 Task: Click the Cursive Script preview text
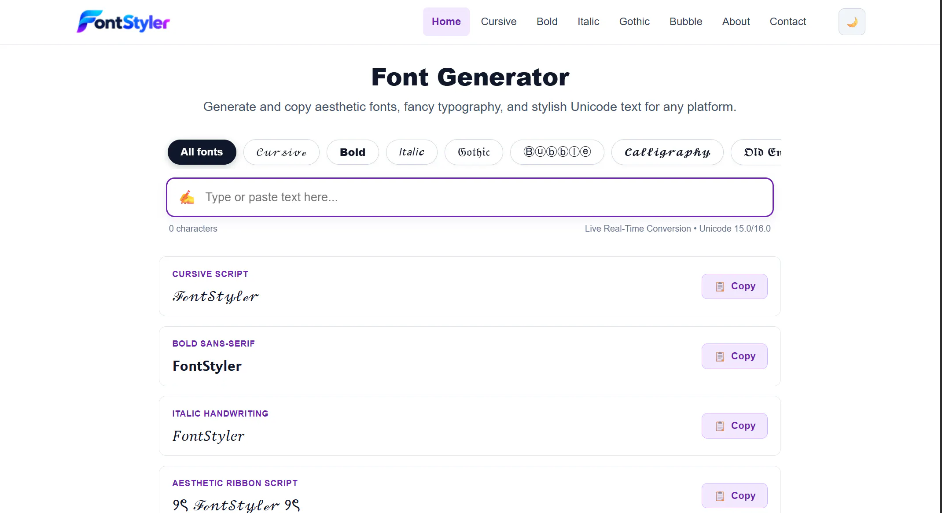tap(216, 296)
